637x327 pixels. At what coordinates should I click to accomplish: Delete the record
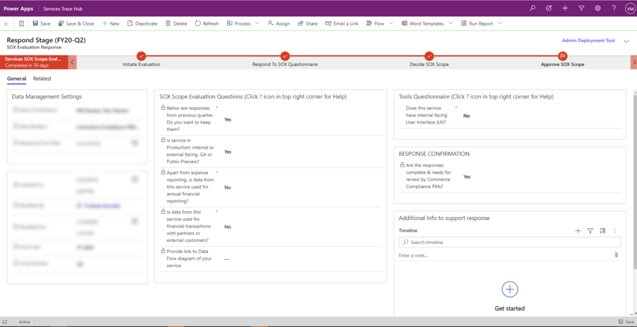coord(176,24)
